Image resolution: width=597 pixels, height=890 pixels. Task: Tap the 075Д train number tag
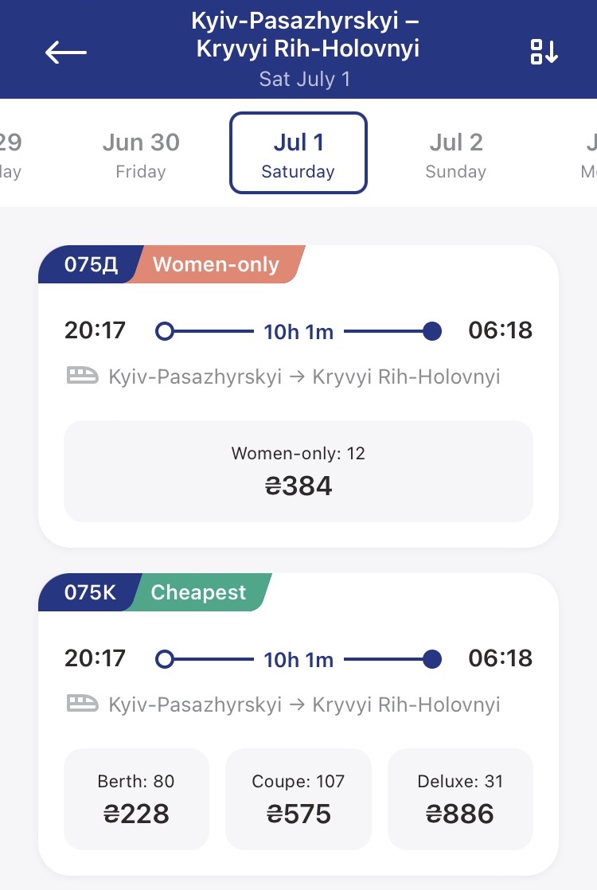tap(91, 264)
